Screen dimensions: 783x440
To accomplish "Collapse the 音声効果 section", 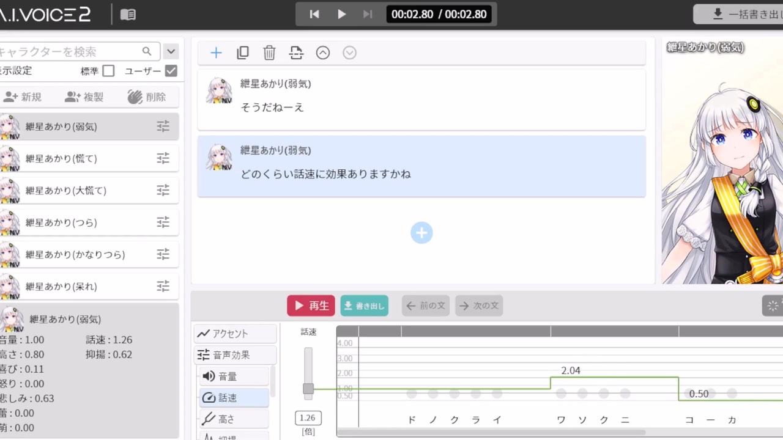I will pos(236,355).
